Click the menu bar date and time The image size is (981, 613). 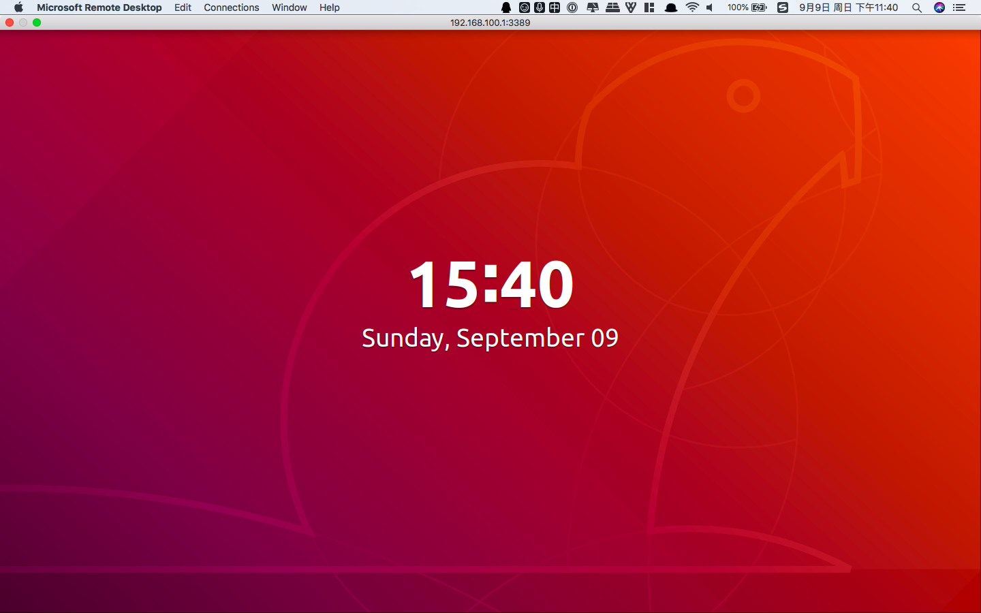(848, 7)
